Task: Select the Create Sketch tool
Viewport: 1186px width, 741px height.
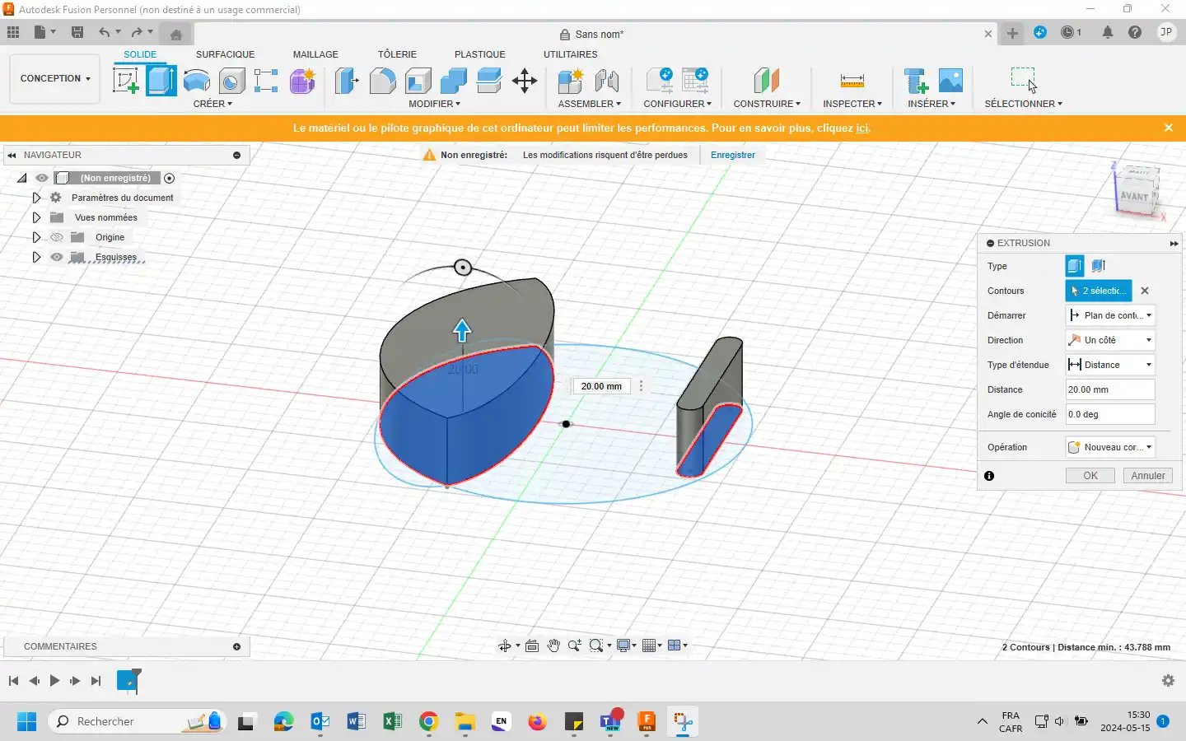Action: pyautogui.click(x=125, y=81)
